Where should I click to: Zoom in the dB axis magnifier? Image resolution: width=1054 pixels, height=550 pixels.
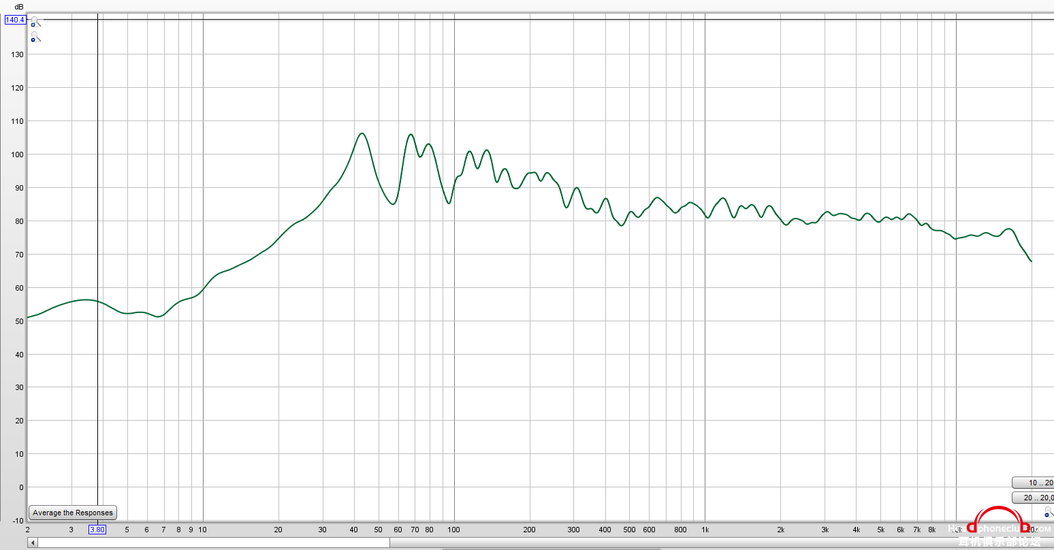(35, 22)
